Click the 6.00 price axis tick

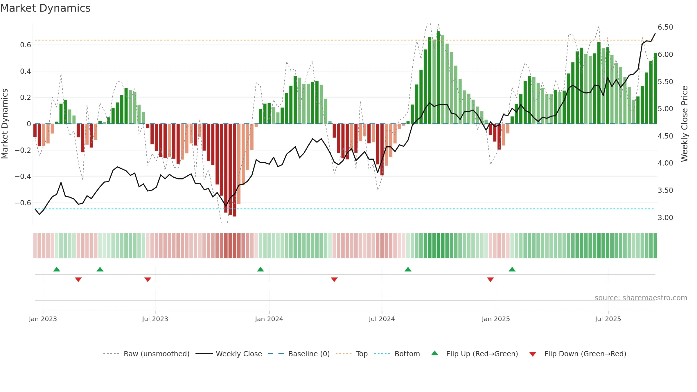coord(665,55)
